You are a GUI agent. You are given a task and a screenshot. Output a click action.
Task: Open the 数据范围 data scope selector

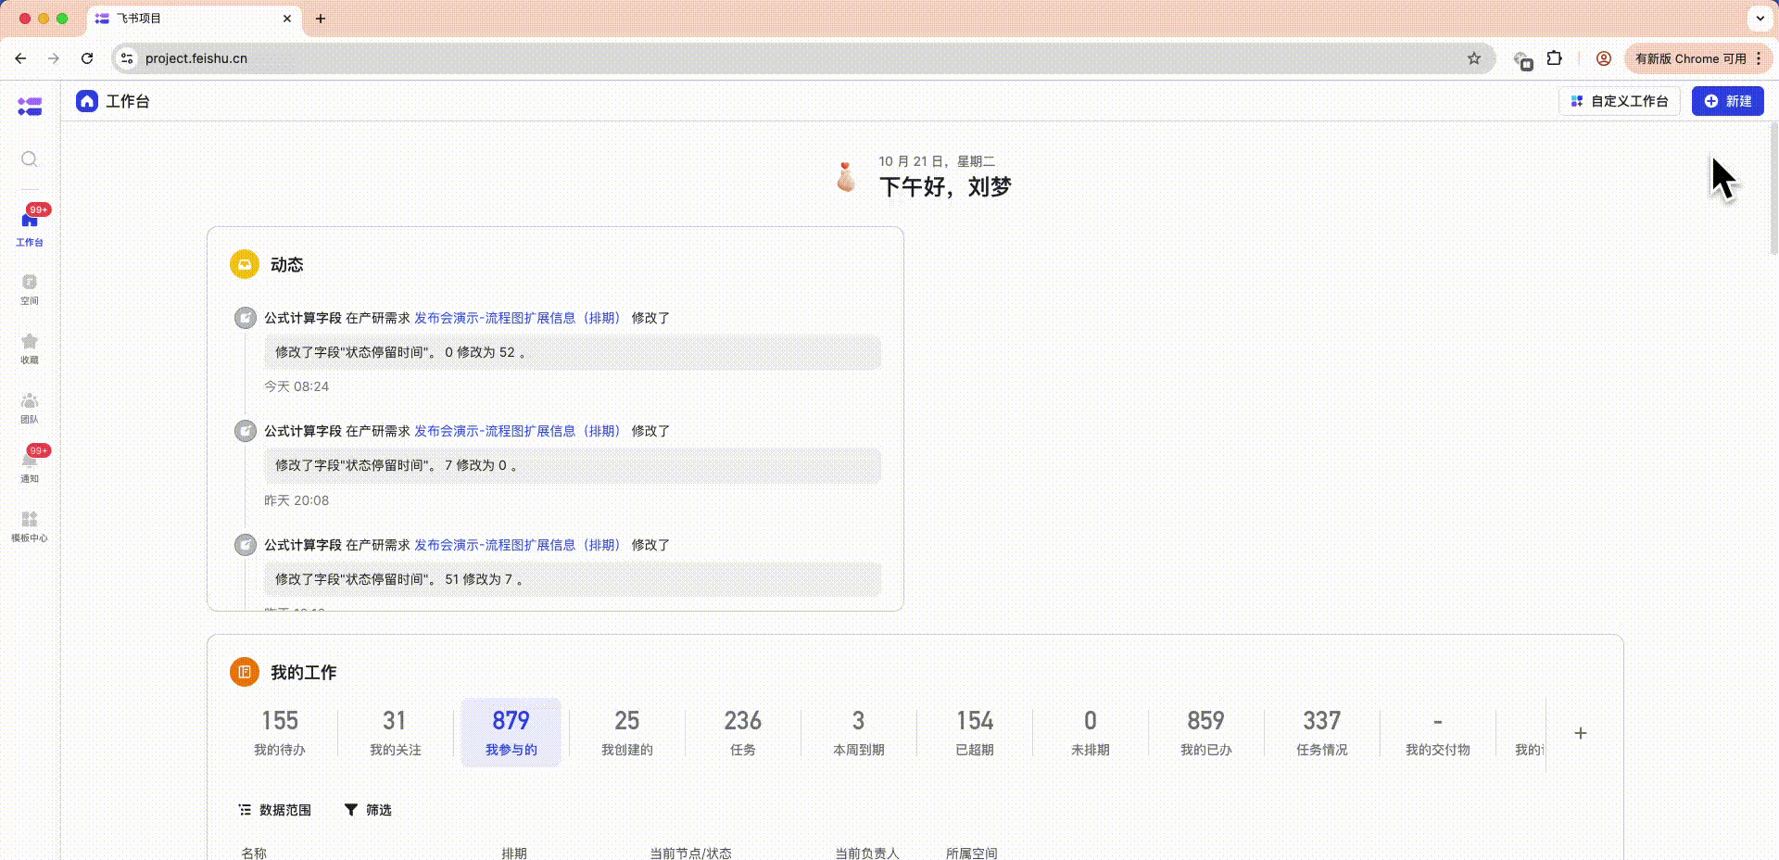coord(275,809)
